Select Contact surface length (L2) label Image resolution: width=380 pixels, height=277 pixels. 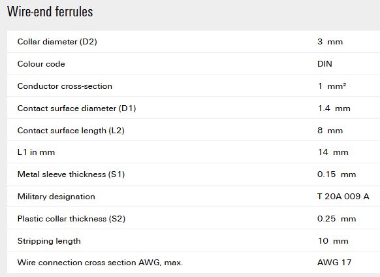pos(71,131)
